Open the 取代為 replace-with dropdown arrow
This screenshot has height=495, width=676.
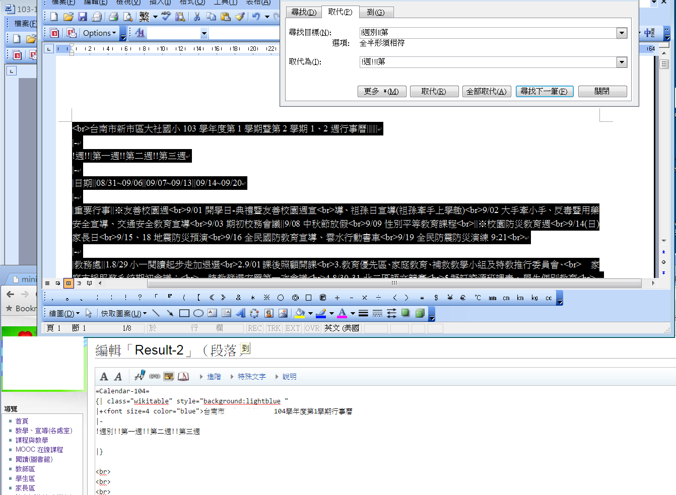coord(622,62)
